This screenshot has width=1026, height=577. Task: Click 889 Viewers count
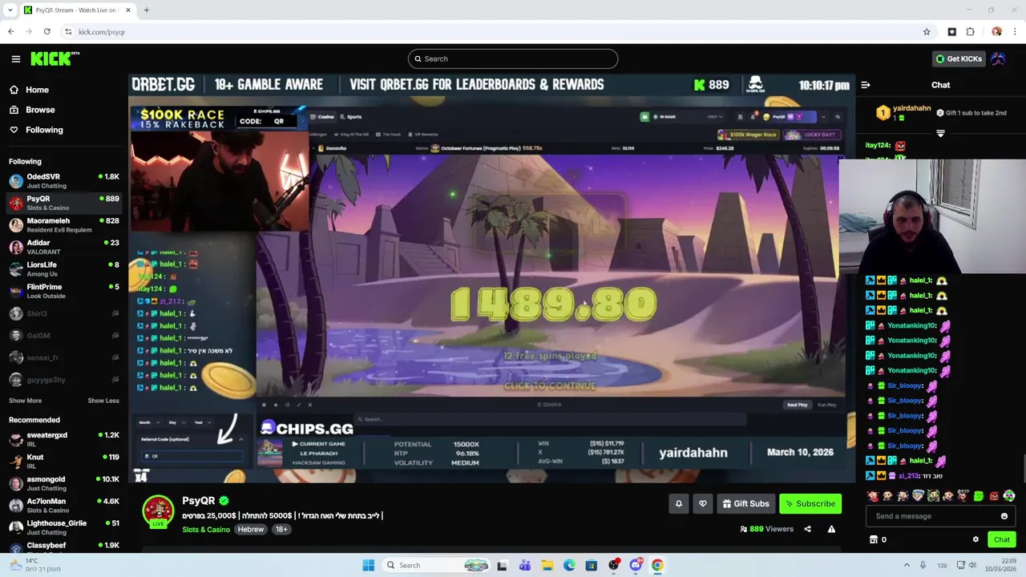[766, 529]
